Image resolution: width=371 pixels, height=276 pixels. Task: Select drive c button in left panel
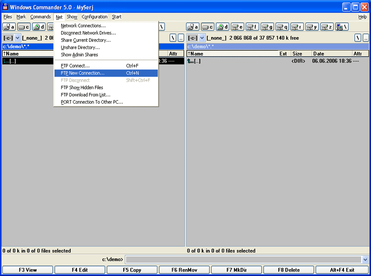point(24,27)
